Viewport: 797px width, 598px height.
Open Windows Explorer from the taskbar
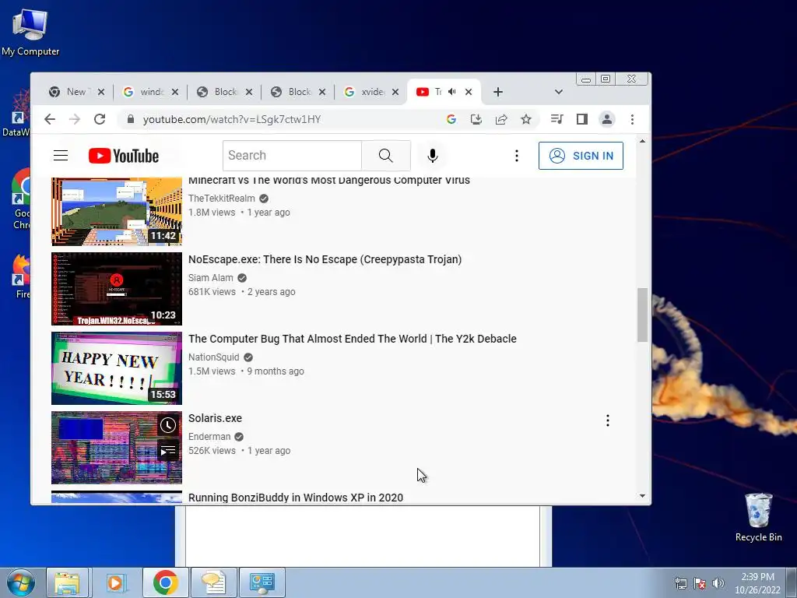pyautogui.click(x=67, y=582)
